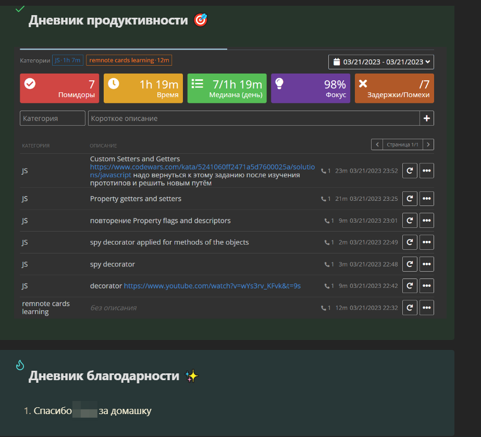Image resolution: width=481 pixels, height=437 pixels.
Task: Click the purple Фокус 98% card
Action: (311, 88)
